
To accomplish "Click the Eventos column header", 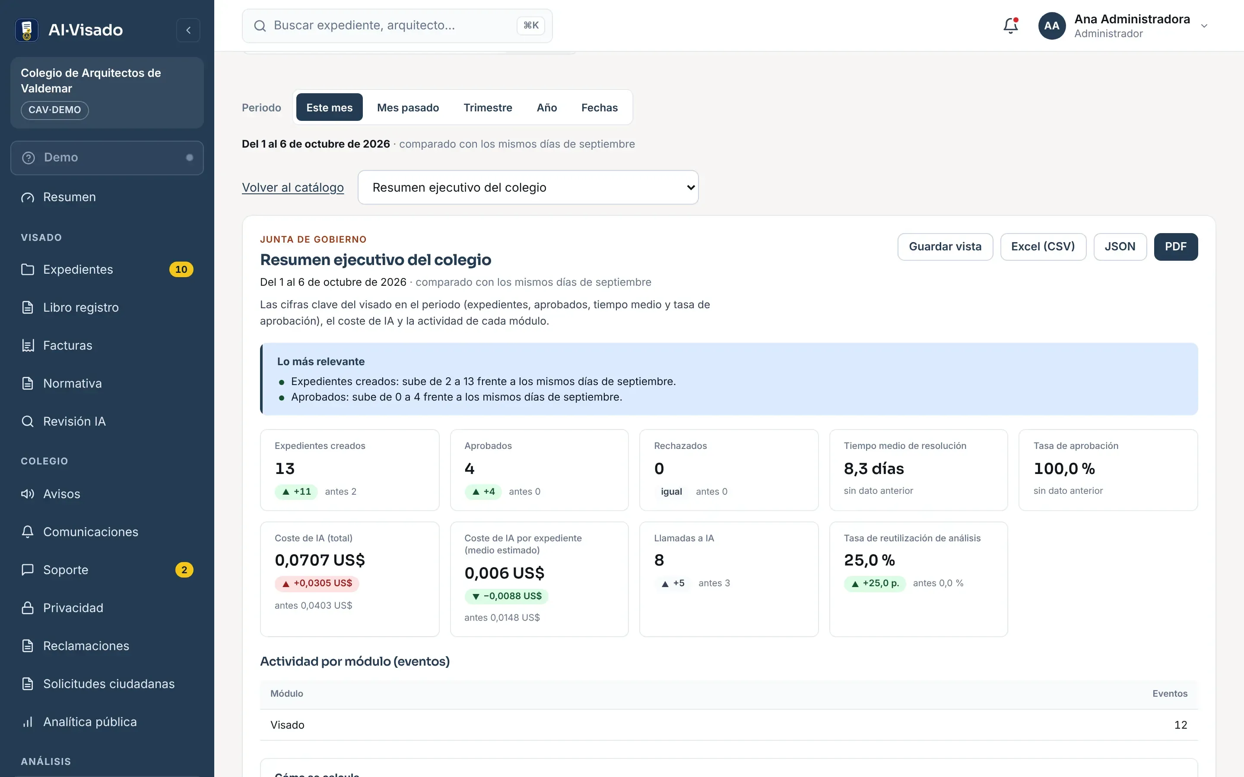I will [1169, 694].
